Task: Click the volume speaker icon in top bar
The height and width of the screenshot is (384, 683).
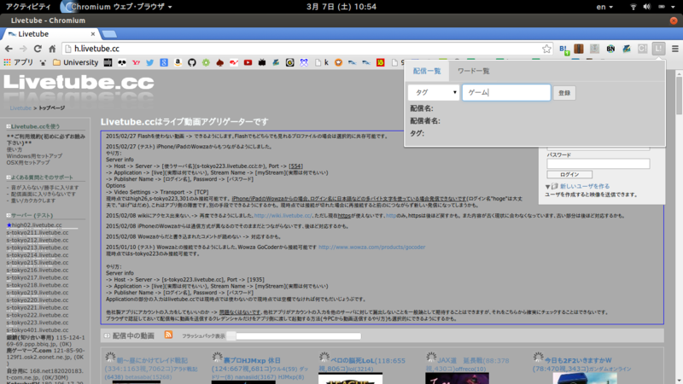Action: [647, 7]
